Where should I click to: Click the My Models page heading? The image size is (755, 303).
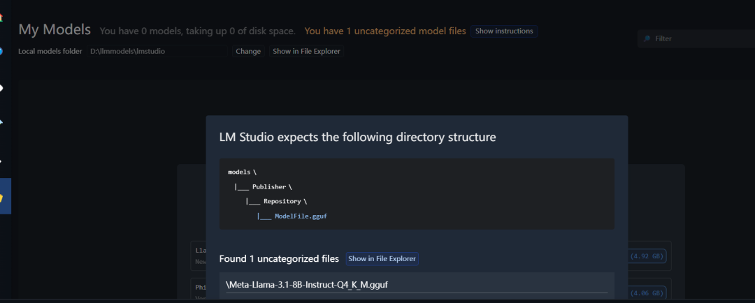click(x=55, y=30)
